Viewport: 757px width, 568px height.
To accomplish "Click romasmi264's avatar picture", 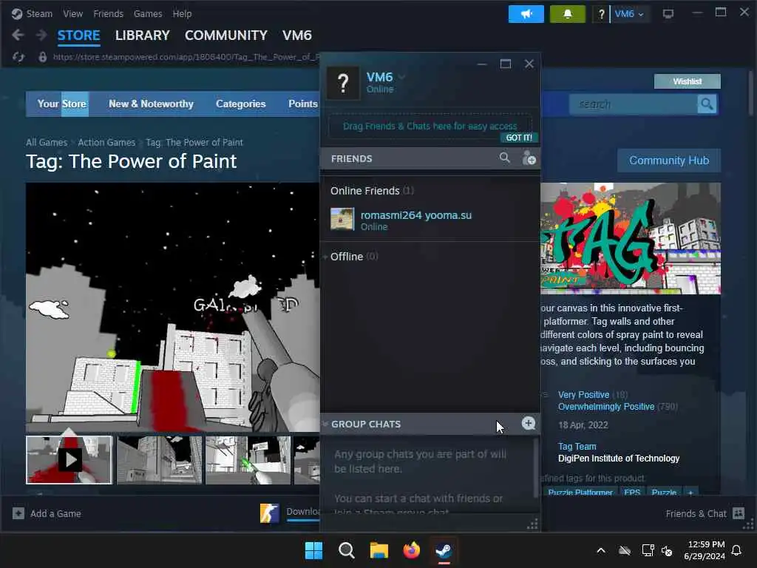I will [342, 219].
